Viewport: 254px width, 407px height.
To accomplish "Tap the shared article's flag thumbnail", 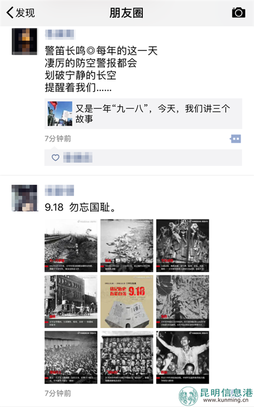I will pos(60,113).
